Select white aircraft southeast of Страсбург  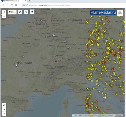pos(68,48)
